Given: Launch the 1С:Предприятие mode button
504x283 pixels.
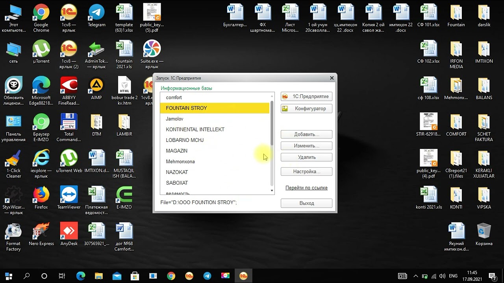Looking at the screenshot, I should pos(306,96).
